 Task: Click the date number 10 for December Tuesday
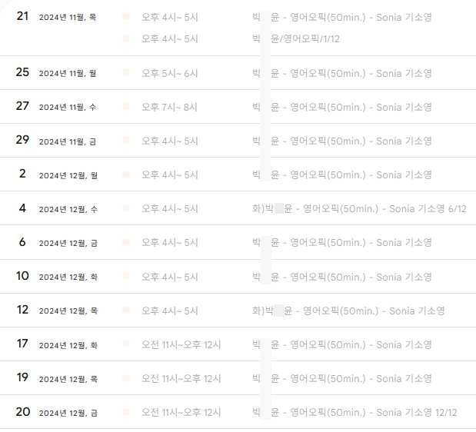[x=22, y=276]
